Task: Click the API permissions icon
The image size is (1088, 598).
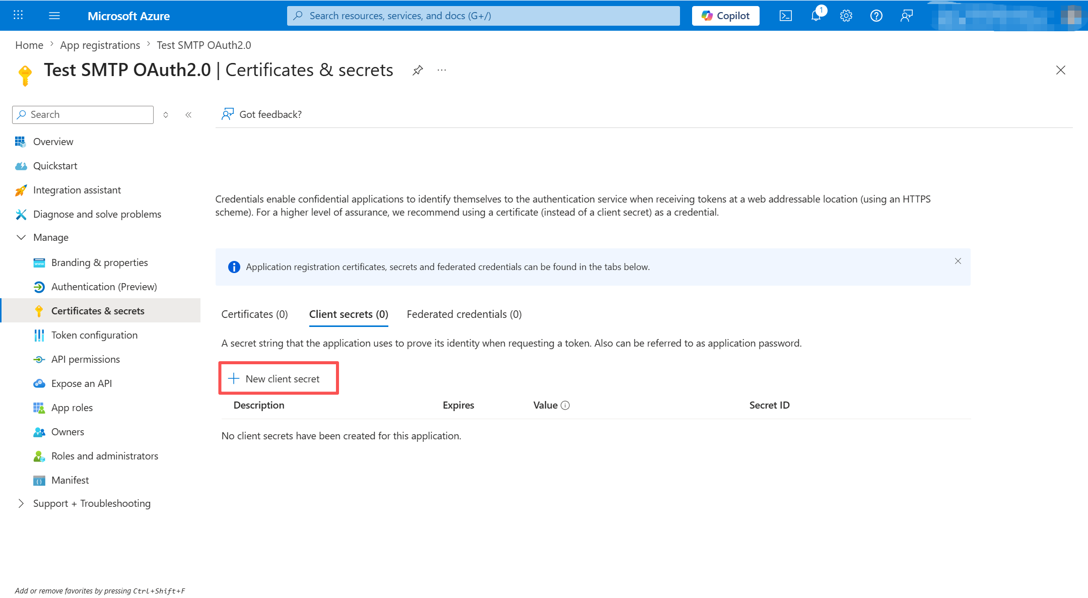Action: (39, 359)
